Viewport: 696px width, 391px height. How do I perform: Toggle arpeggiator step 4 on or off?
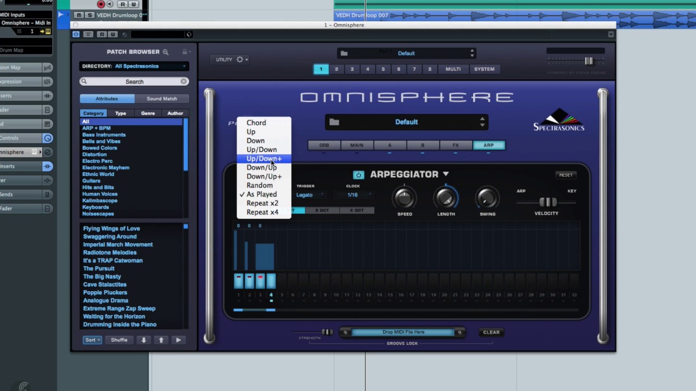coord(271,281)
